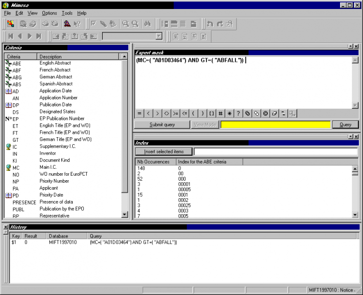Insert an opening parenthesis
Image resolution: width=363 pixels, height=295 pixels.
[193, 113]
